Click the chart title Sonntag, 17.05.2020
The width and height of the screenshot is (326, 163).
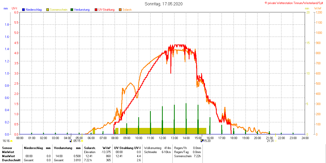click(164, 4)
